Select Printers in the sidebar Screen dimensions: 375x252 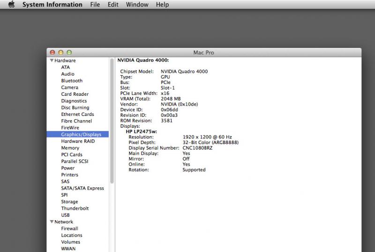pos(69,175)
